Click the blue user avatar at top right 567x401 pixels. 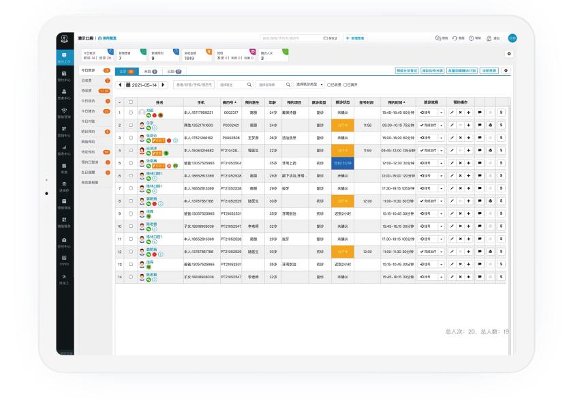point(512,38)
